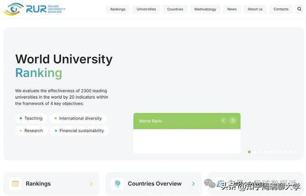Screen dimensions: 306x196
Task: Open the search magnifier icon
Action: pyautogui.click(x=299, y=9)
